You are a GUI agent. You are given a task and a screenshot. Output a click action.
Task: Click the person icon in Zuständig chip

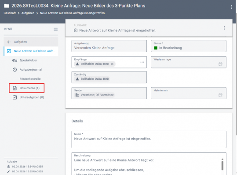tap(77, 79)
